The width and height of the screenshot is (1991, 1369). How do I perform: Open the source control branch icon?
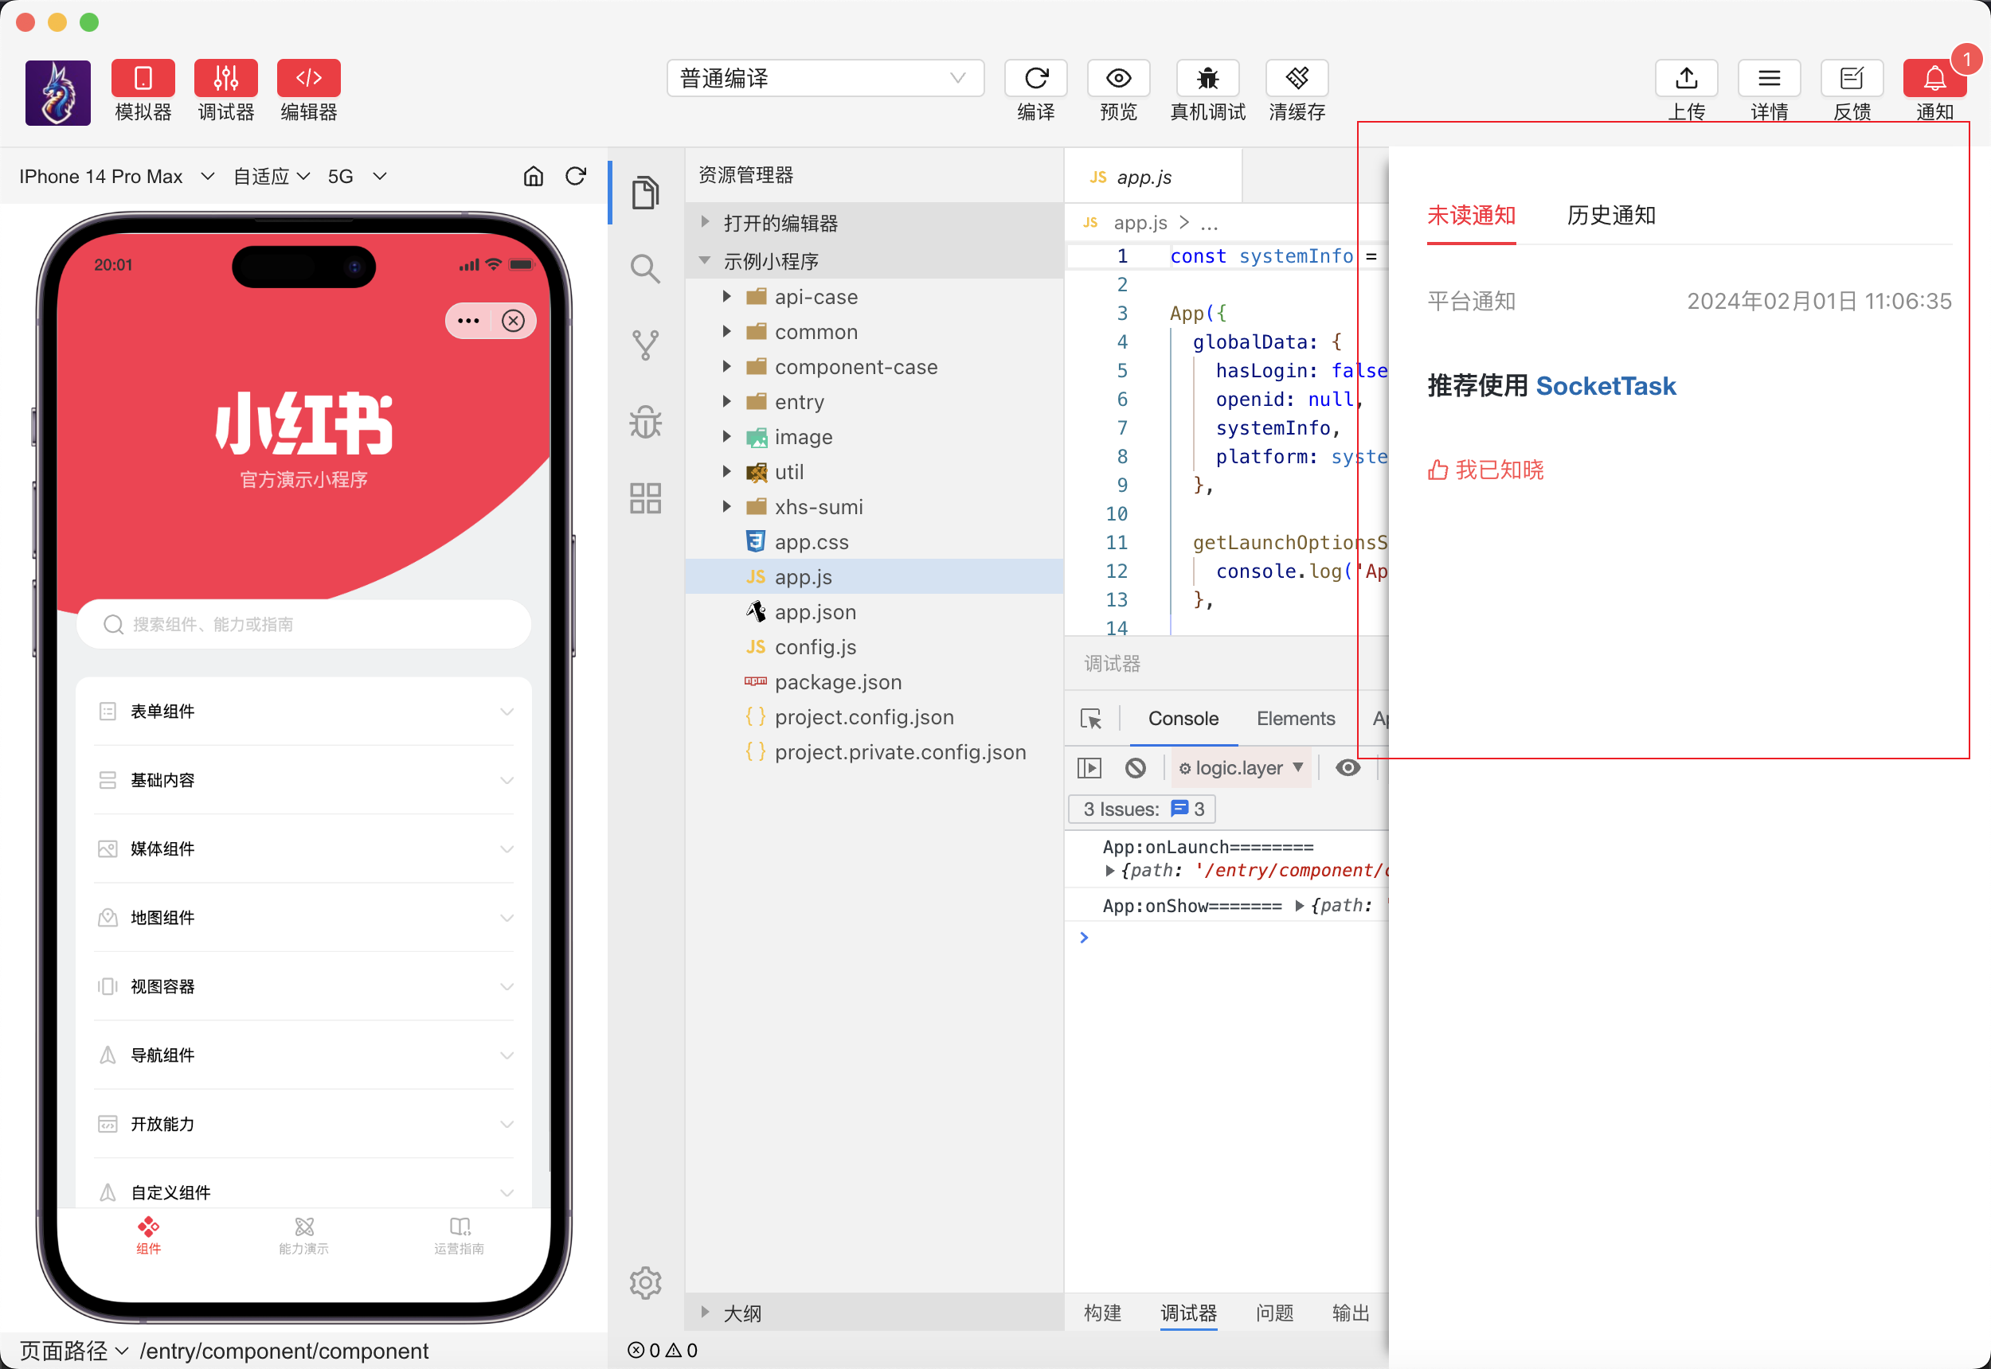tap(645, 345)
